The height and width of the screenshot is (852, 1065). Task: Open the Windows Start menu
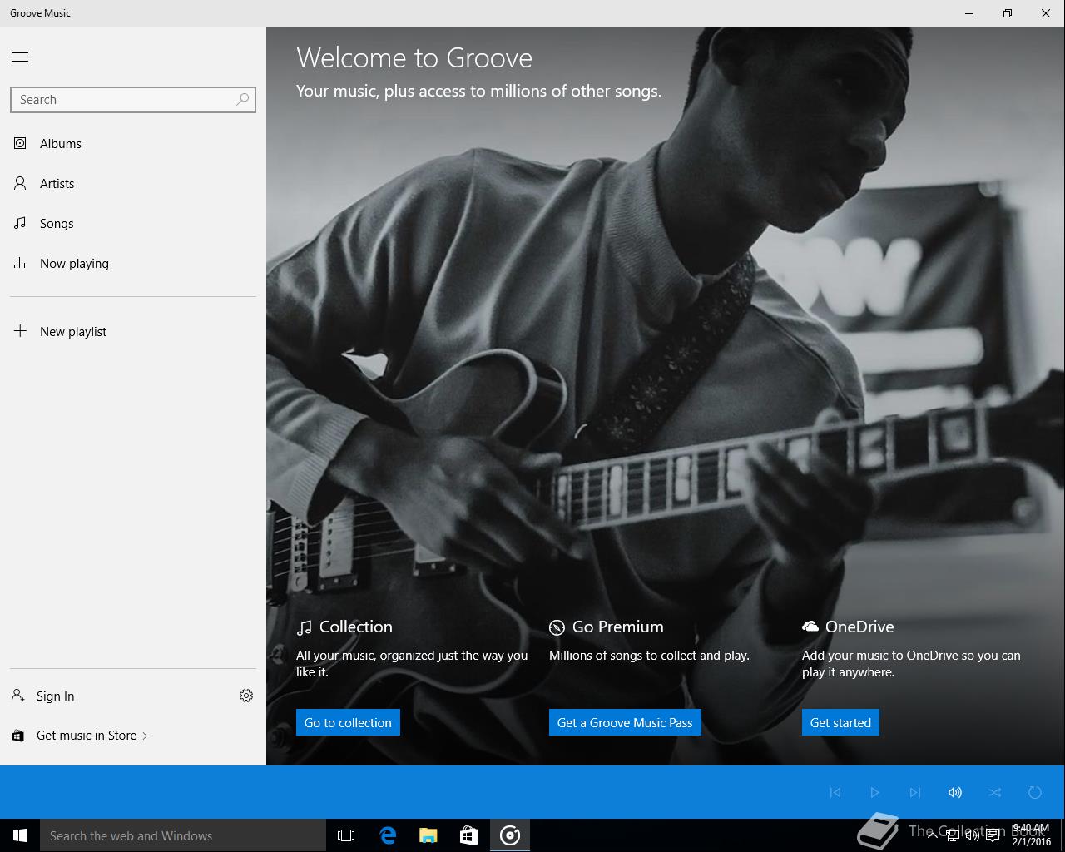pos(20,835)
